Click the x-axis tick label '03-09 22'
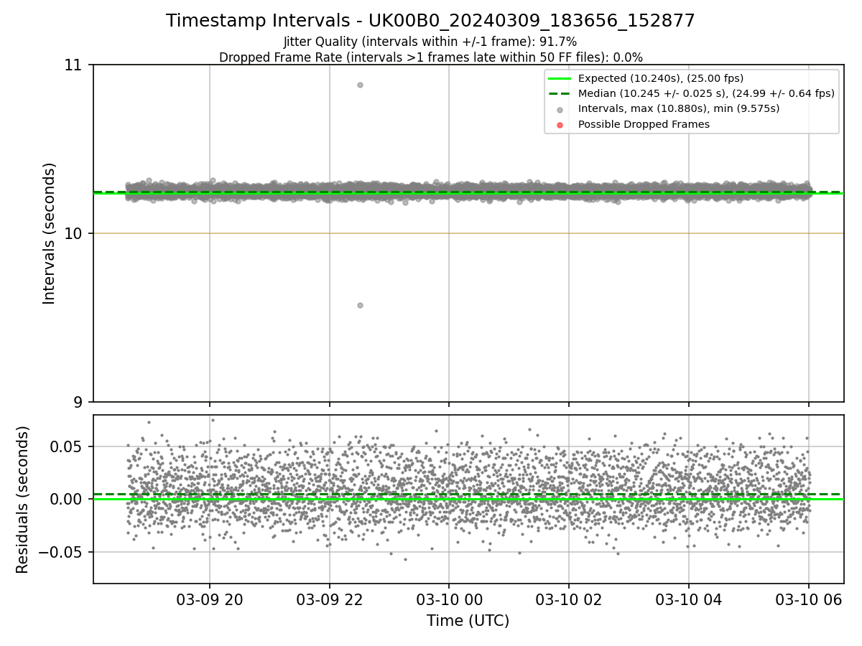Image resolution: width=862 pixels, height=646 pixels. (x=330, y=599)
